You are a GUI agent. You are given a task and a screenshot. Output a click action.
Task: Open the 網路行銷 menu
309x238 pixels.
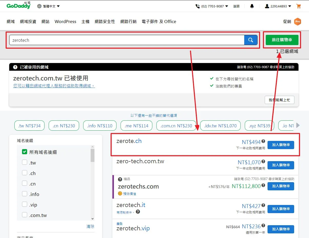[129, 22]
